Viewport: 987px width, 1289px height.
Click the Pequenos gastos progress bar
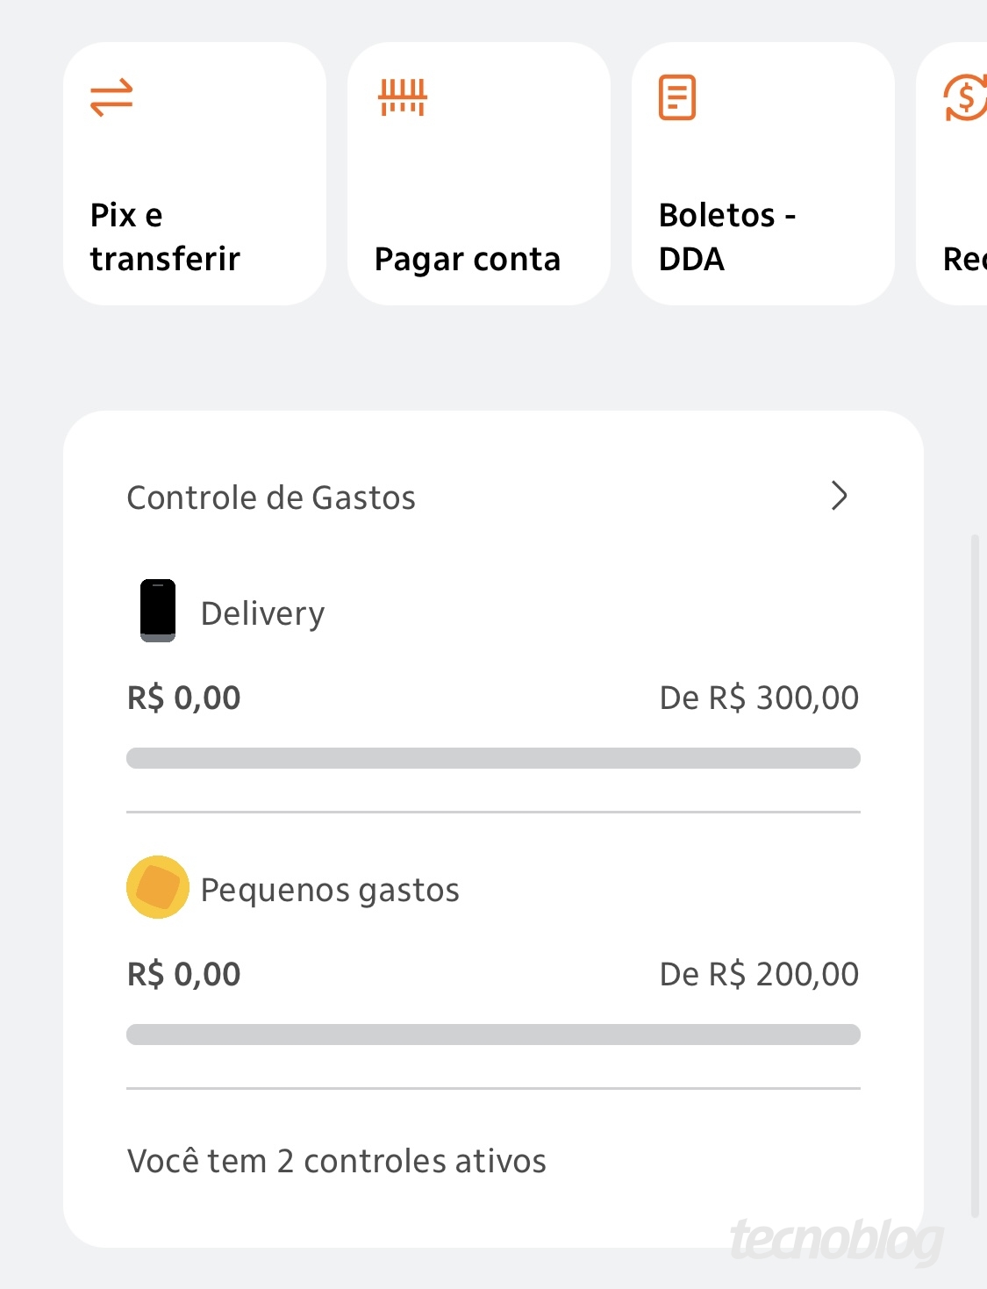493,1035
